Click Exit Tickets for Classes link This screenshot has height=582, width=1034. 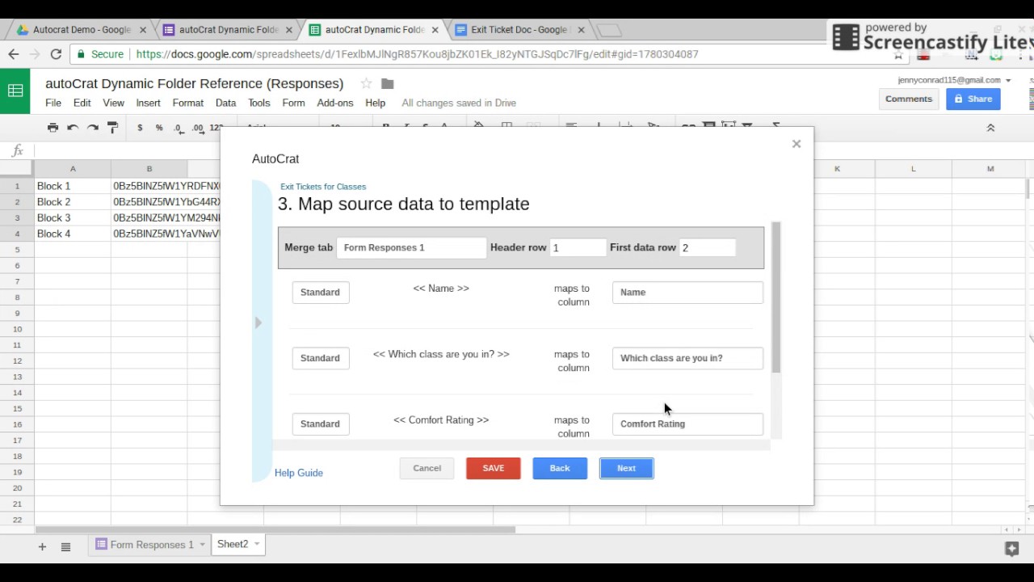pyautogui.click(x=323, y=187)
